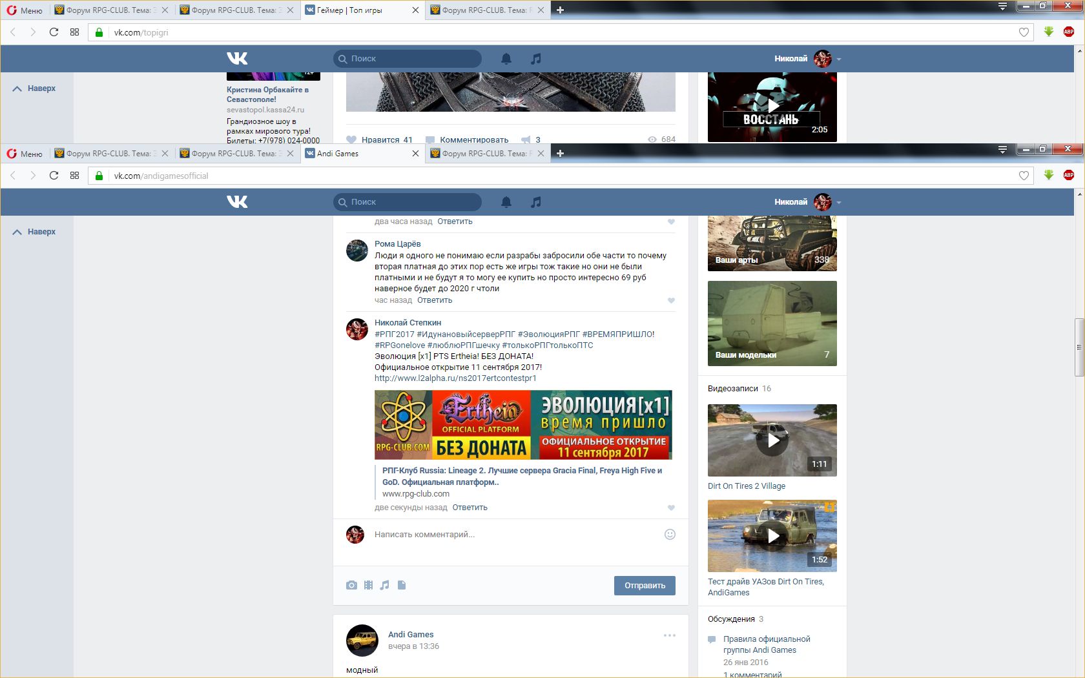This screenshot has height=678, width=1085.
Task: Close the Andi Games tab
Action: click(415, 154)
